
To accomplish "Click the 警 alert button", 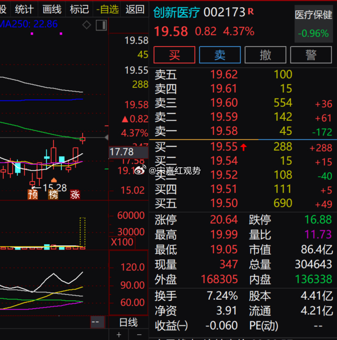I will [x=311, y=55].
